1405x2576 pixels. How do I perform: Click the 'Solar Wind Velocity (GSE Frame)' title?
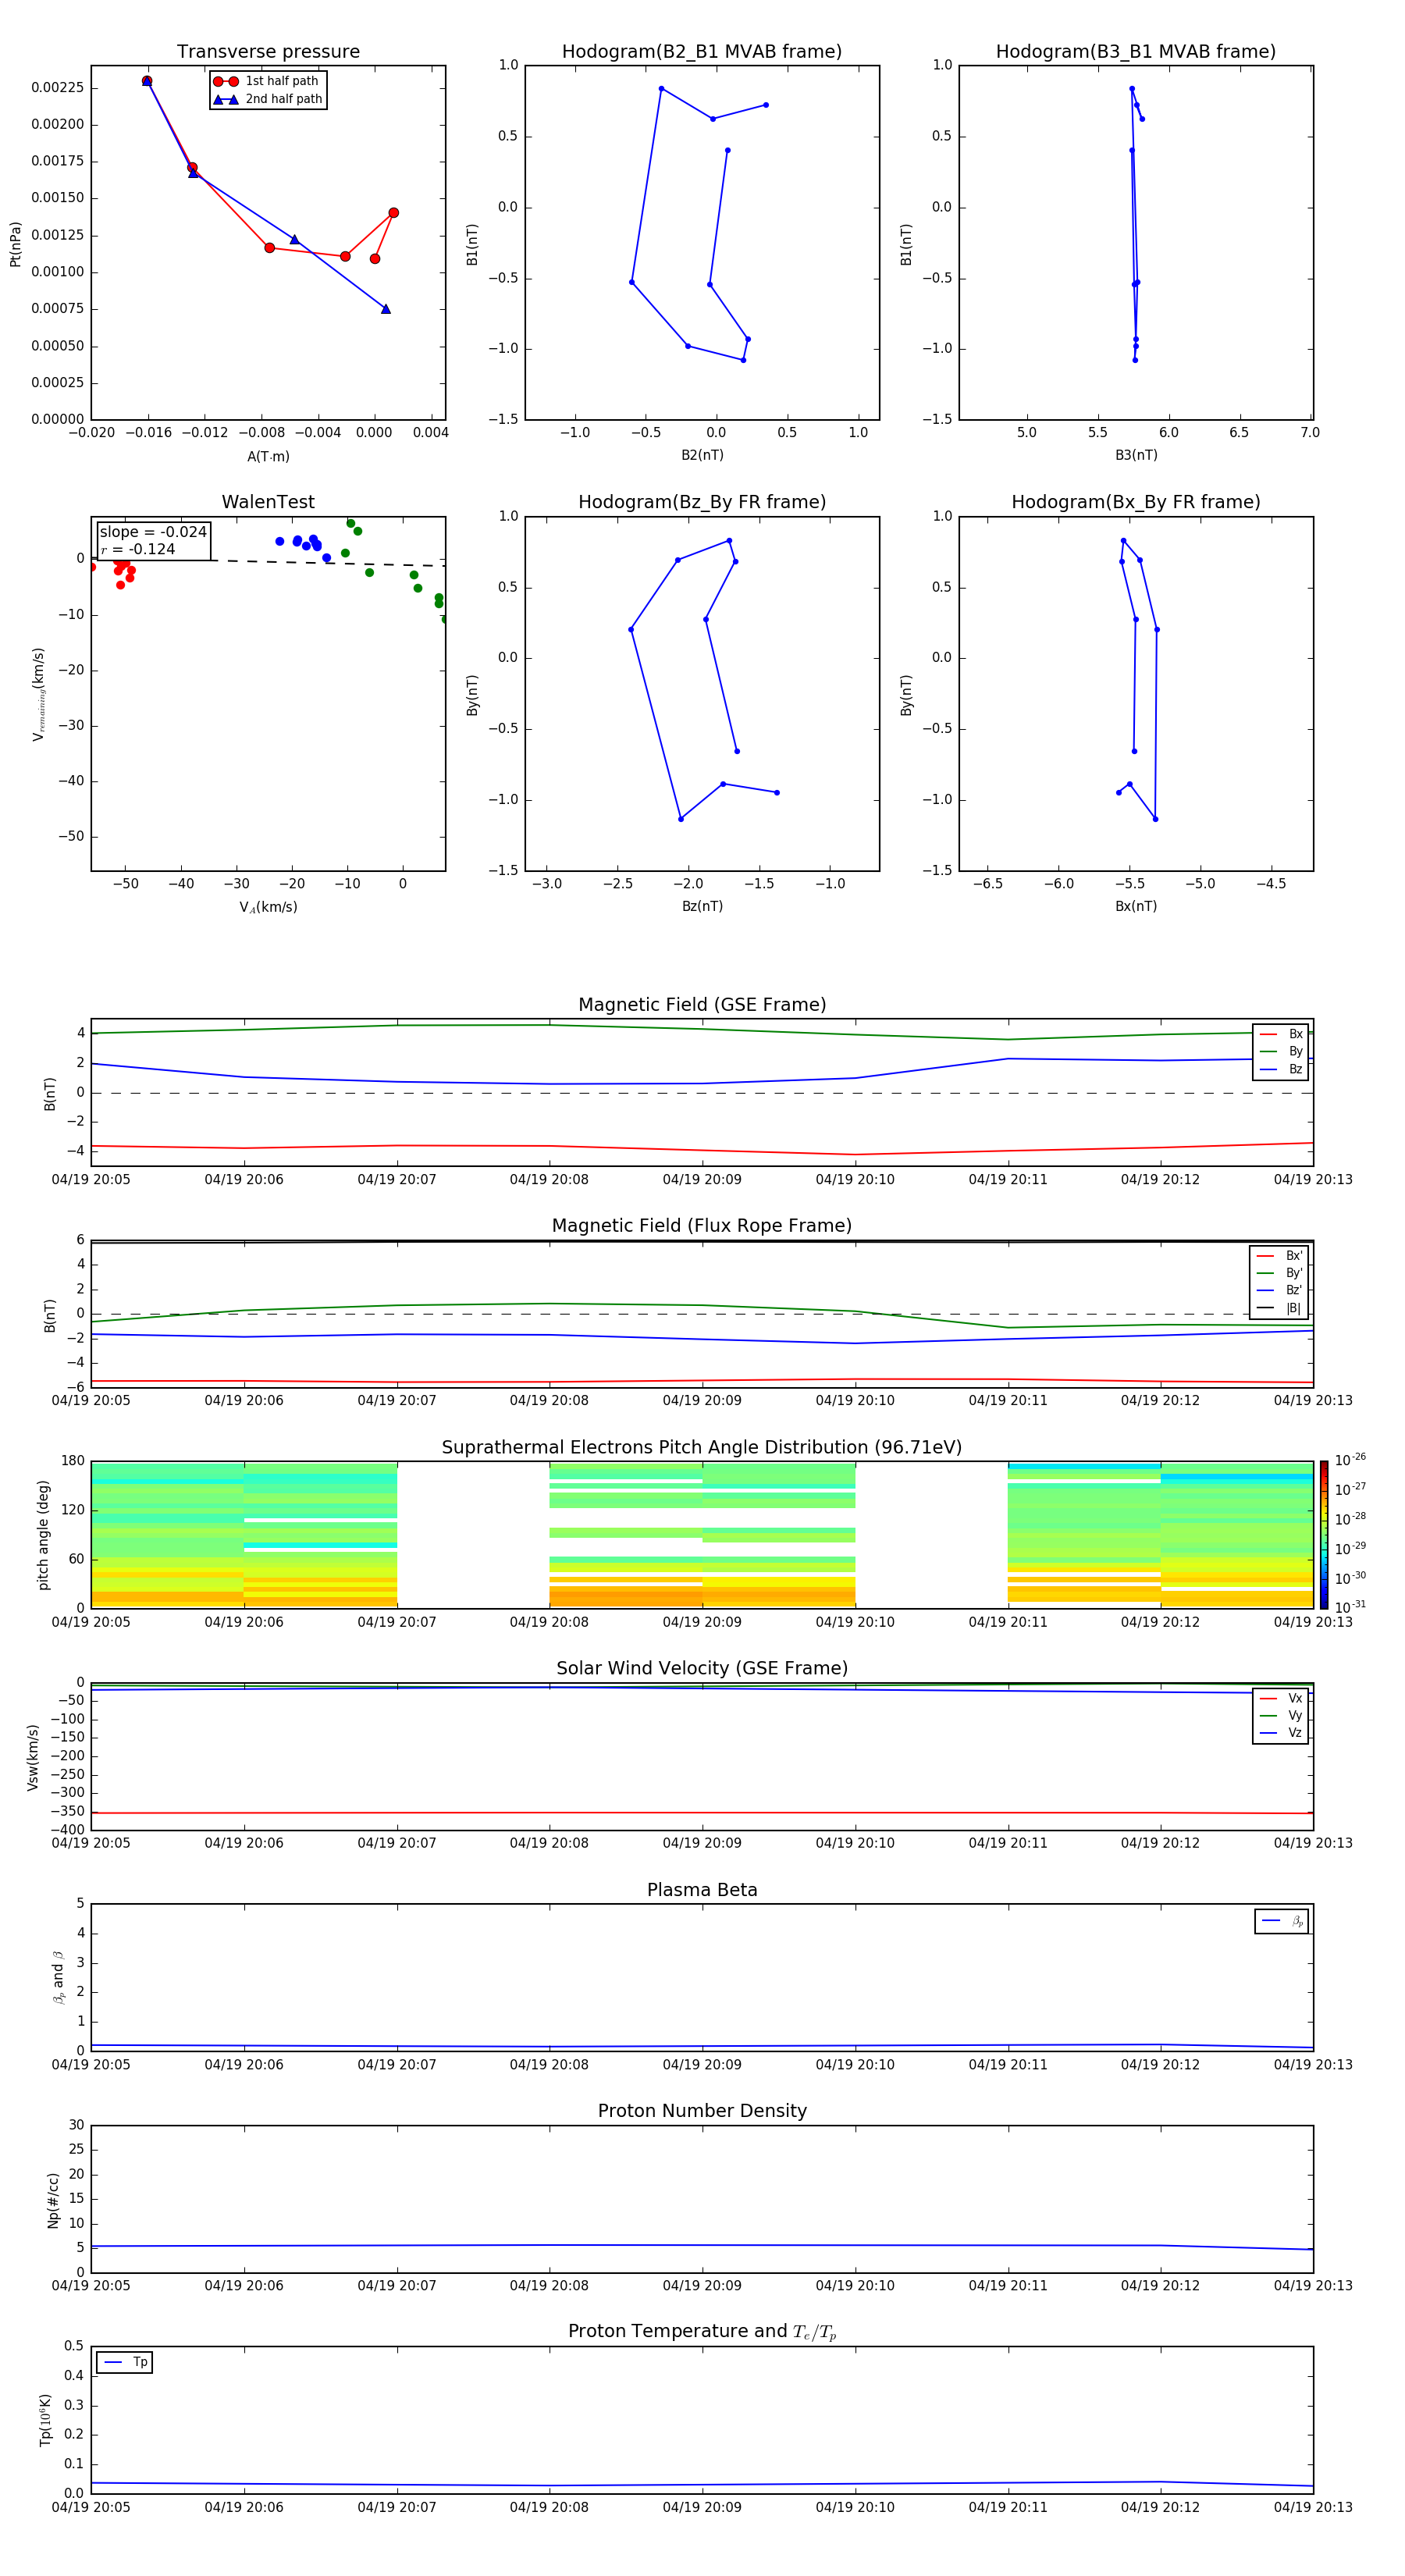pyautogui.click(x=702, y=1669)
